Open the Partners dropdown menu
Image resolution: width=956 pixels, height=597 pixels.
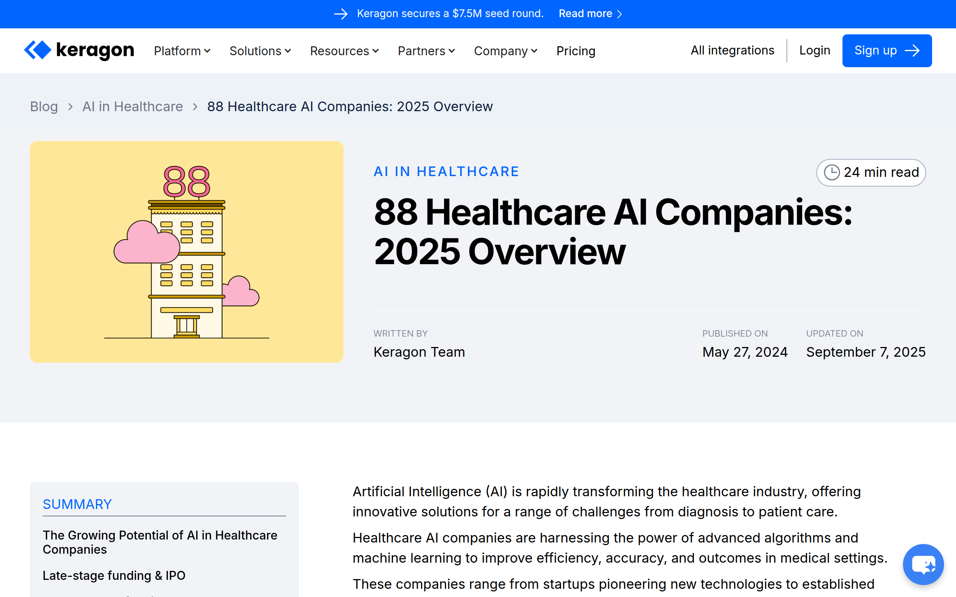click(426, 51)
